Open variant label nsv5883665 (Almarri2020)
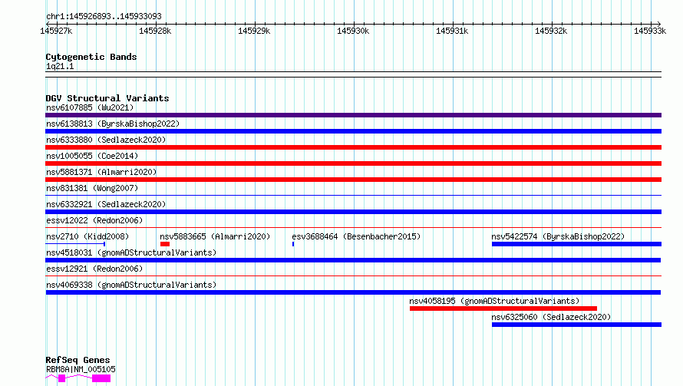683x386 pixels. click(x=215, y=236)
